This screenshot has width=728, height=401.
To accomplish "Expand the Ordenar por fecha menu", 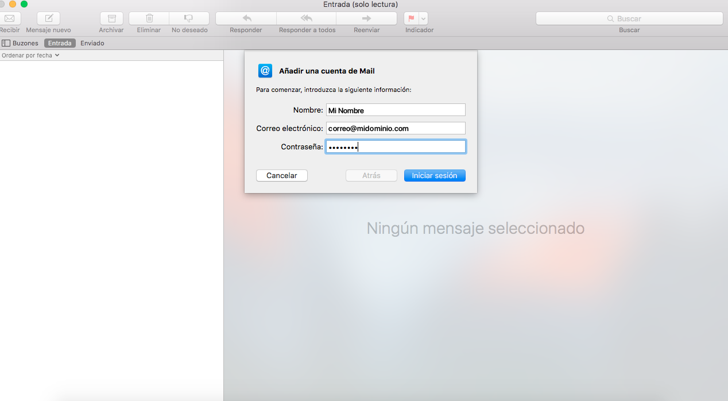I will click(x=30, y=56).
